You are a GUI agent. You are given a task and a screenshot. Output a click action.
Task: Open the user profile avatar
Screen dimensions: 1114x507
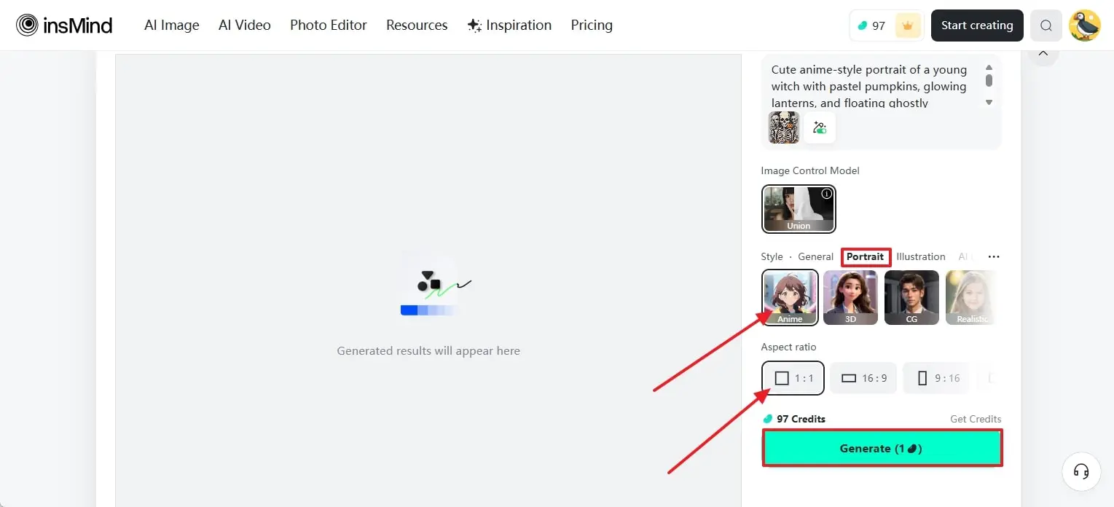pos(1083,25)
